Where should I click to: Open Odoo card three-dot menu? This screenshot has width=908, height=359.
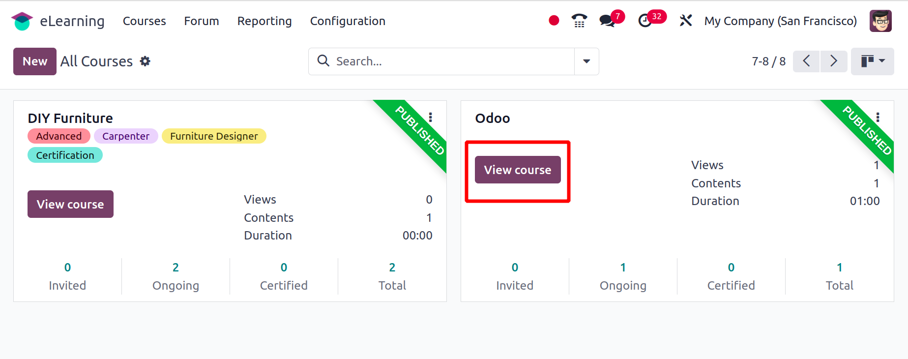pyautogui.click(x=878, y=118)
